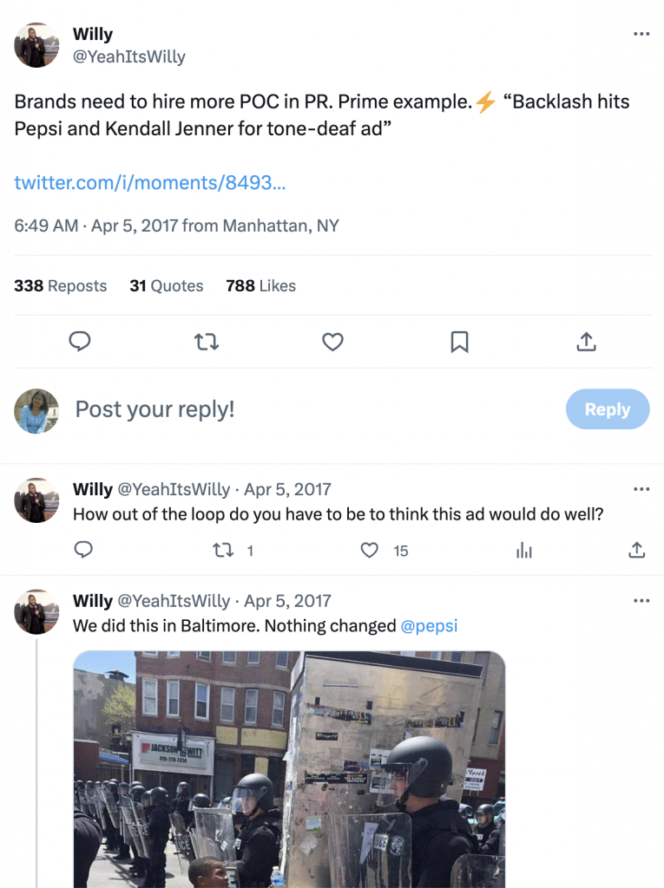Reply to the main post via speech bubble icon
Viewport: 664px width, 888px height.
80,343
